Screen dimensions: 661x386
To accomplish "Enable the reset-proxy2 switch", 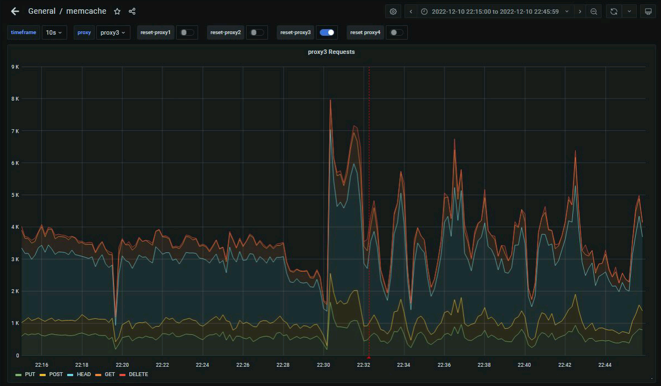I will [256, 32].
